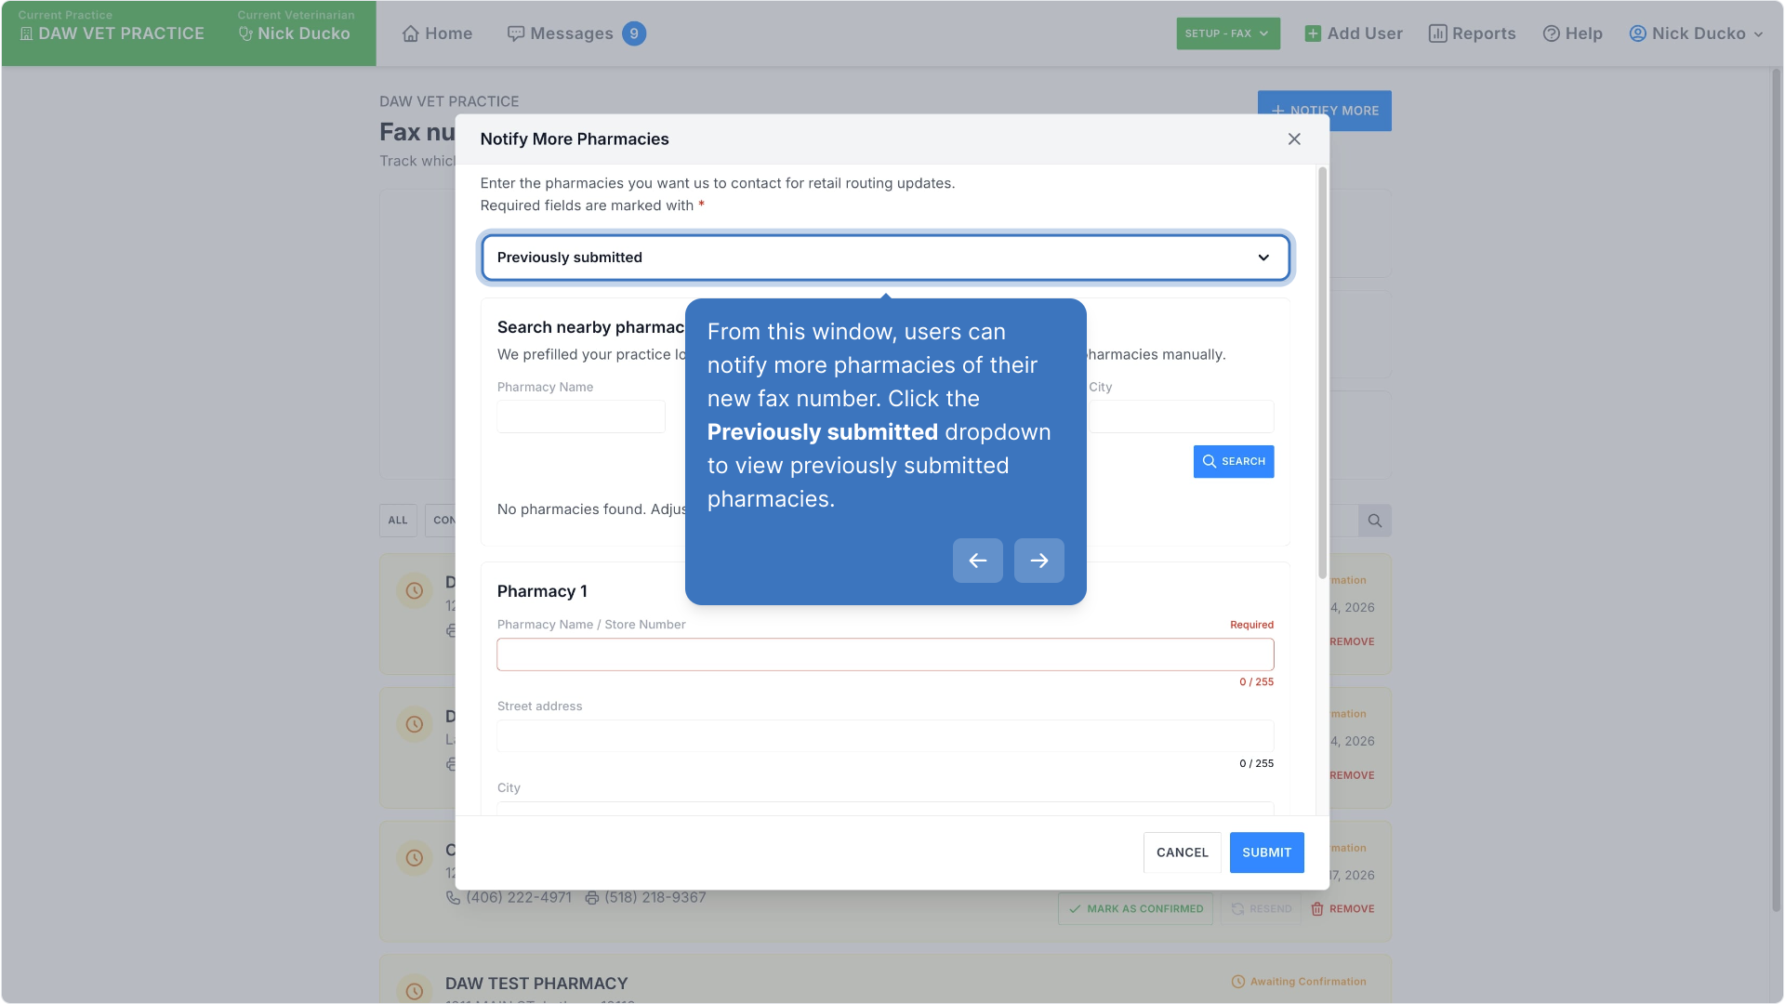Select current veterinarian Nick Ducko
The width and height of the screenshot is (1785, 1004).
click(x=295, y=33)
